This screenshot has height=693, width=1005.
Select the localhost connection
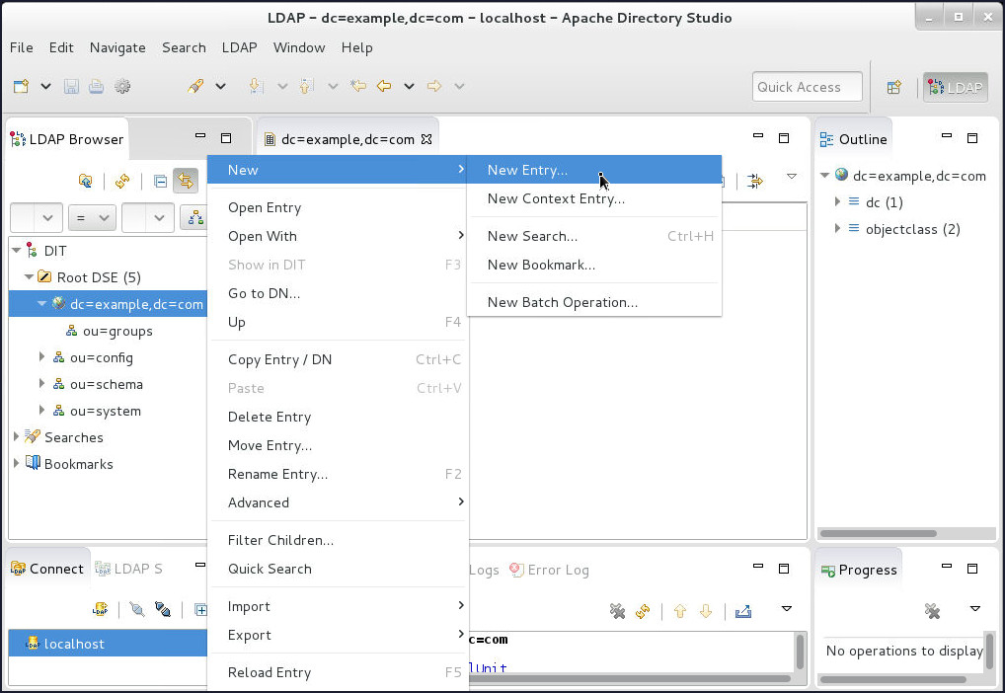click(x=108, y=644)
